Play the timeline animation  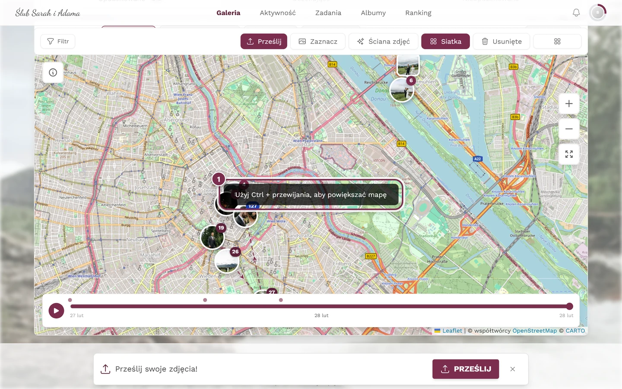pyautogui.click(x=56, y=310)
